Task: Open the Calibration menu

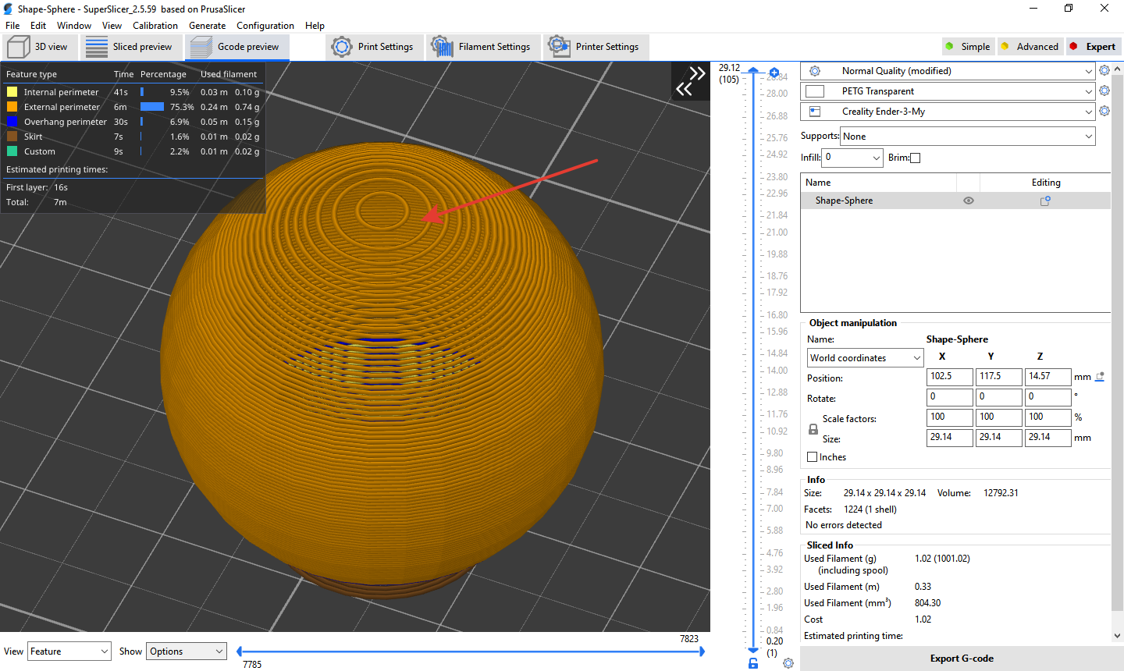Action: pyautogui.click(x=155, y=25)
